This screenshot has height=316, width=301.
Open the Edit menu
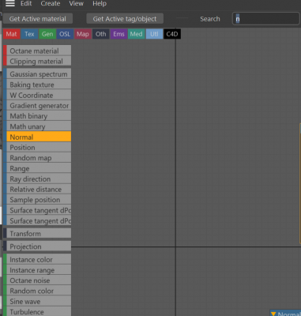(x=26, y=4)
